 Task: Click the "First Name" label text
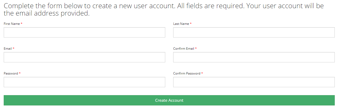12,24
